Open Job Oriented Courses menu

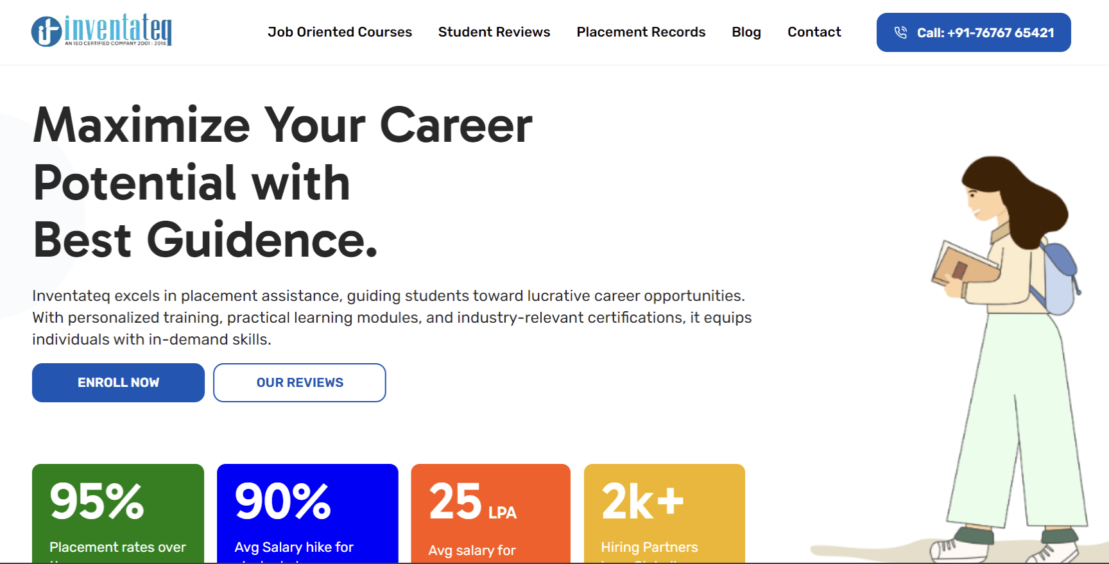[340, 32]
